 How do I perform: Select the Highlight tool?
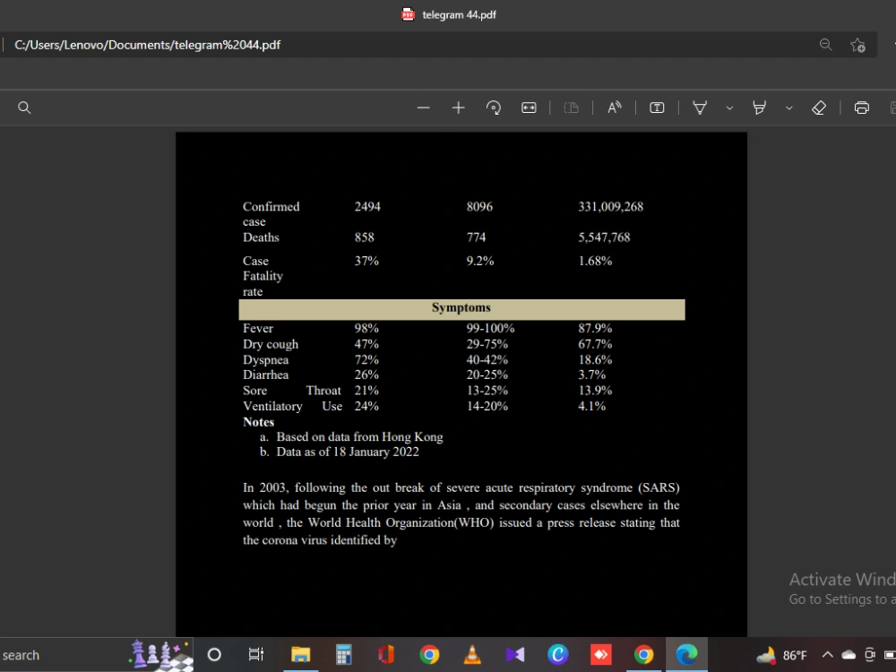point(760,108)
